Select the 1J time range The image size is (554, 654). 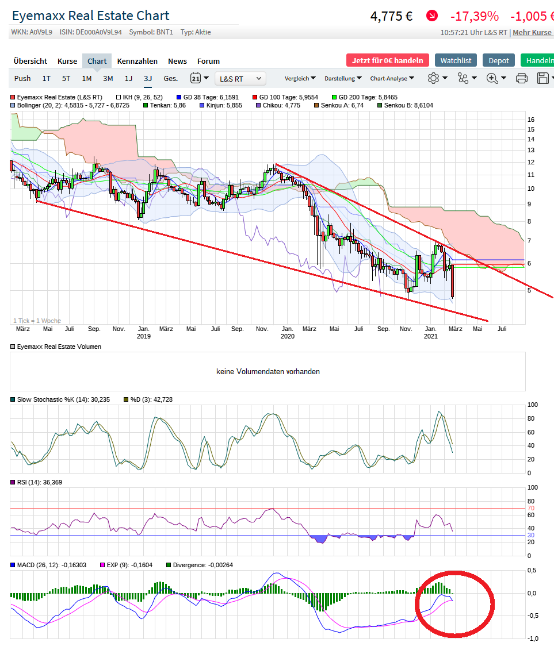[128, 78]
